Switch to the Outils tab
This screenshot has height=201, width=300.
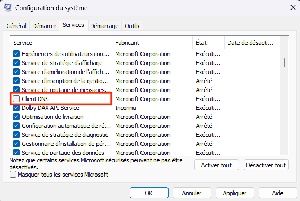click(132, 26)
